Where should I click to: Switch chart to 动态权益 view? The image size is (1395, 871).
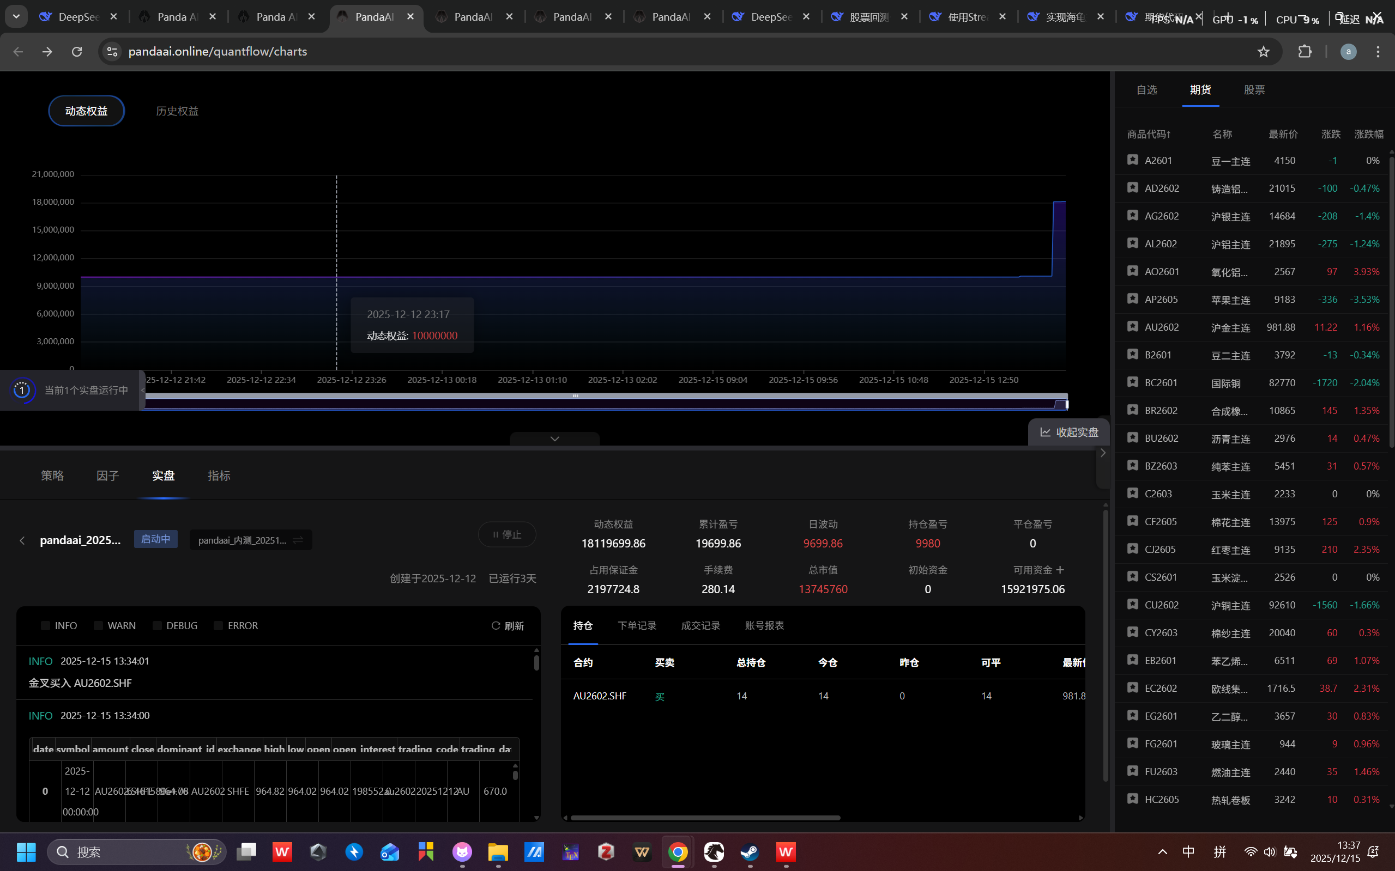coord(87,111)
